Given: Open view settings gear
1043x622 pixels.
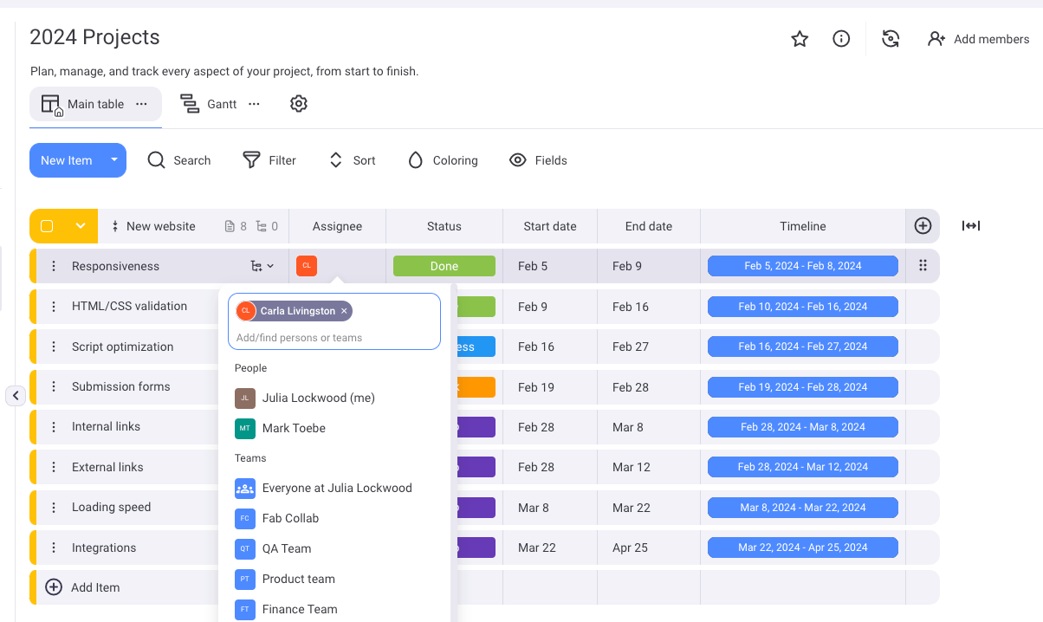Looking at the screenshot, I should click(x=299, y=104).
